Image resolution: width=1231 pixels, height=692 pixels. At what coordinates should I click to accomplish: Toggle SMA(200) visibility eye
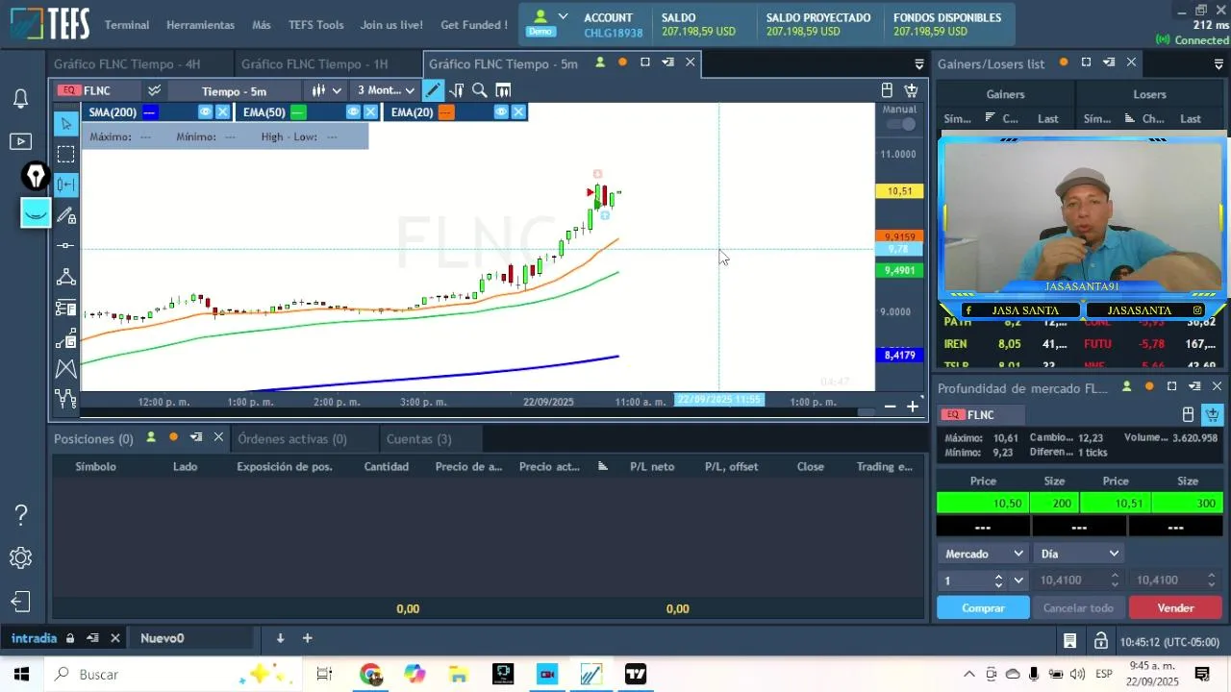pos(205,111)
